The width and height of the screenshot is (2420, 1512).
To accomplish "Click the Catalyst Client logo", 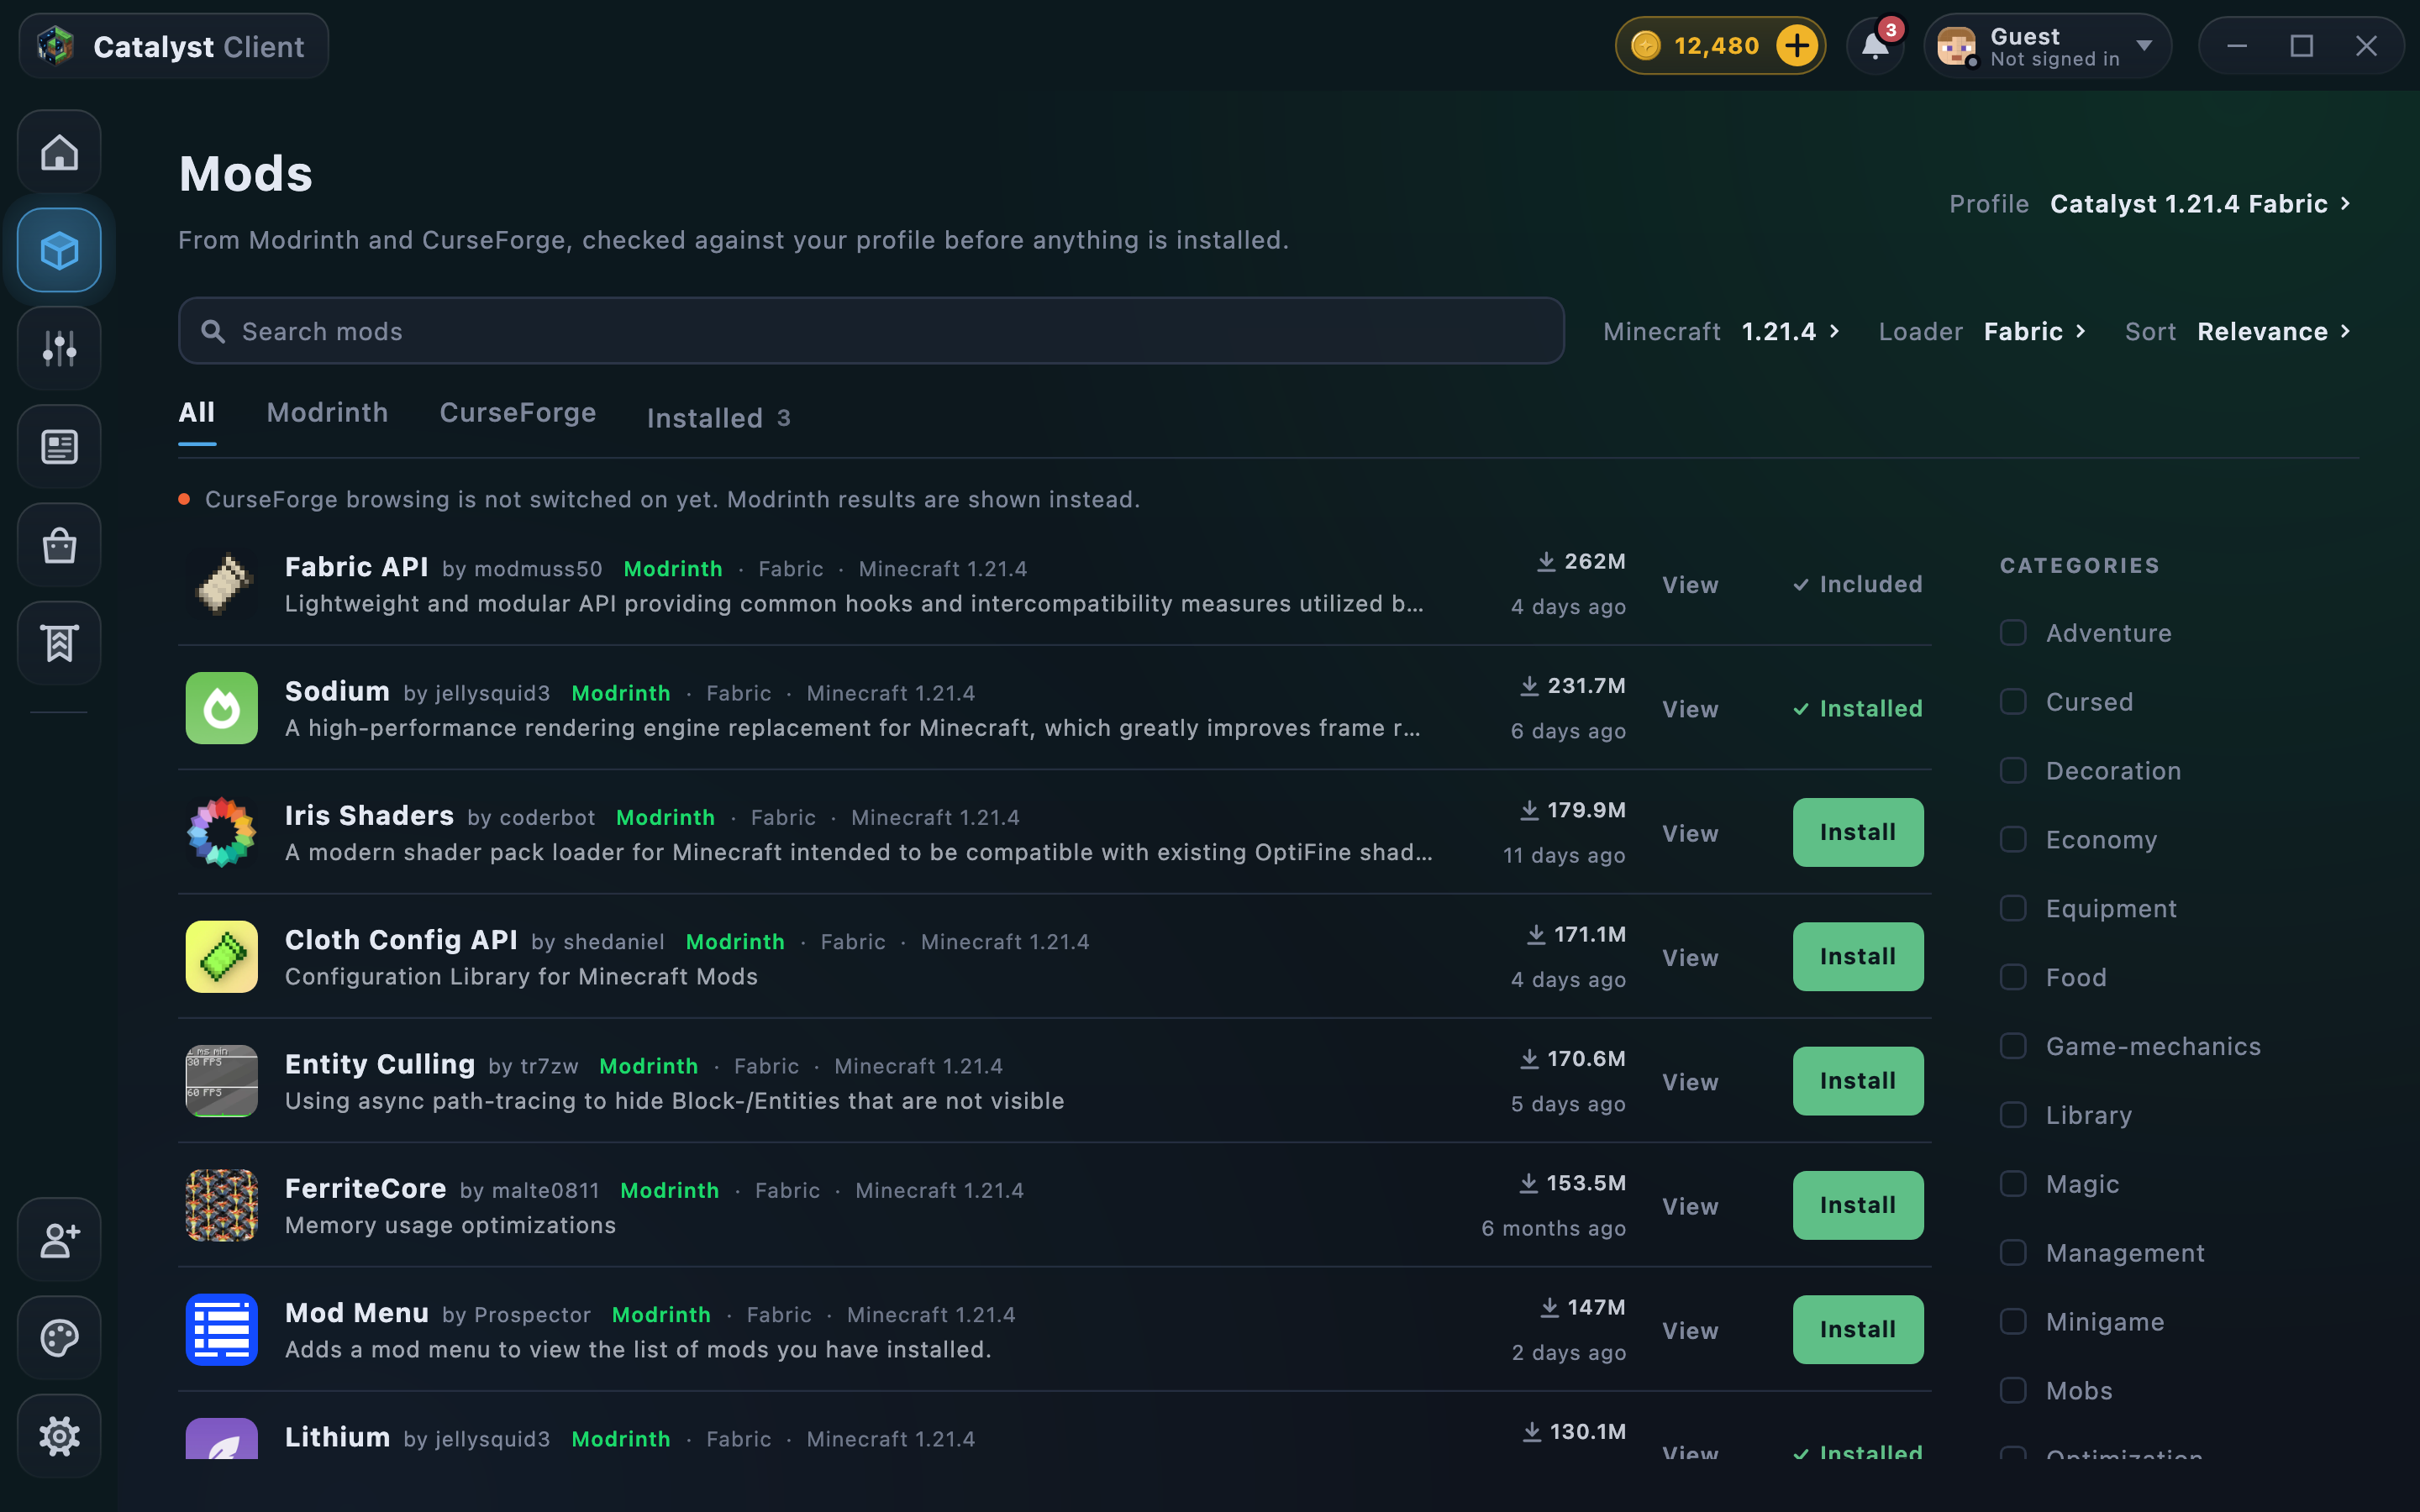I will (56, 46).
